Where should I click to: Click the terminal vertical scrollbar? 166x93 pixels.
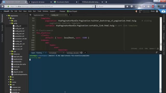coord(161,73)
